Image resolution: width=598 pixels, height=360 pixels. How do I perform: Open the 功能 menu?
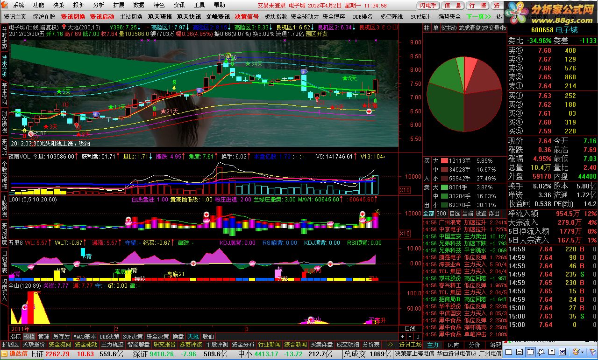[38, 5]
